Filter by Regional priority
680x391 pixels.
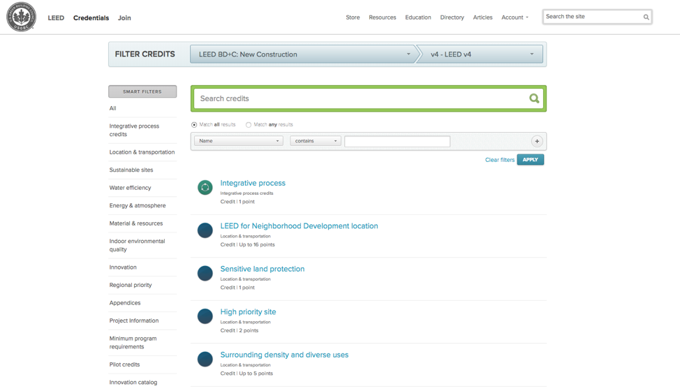[131, 286]
